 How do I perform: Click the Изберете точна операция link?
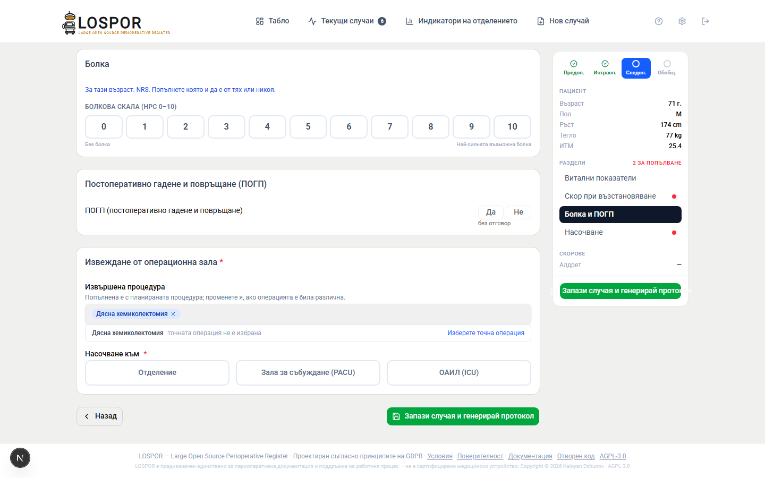tap(486, 333)
